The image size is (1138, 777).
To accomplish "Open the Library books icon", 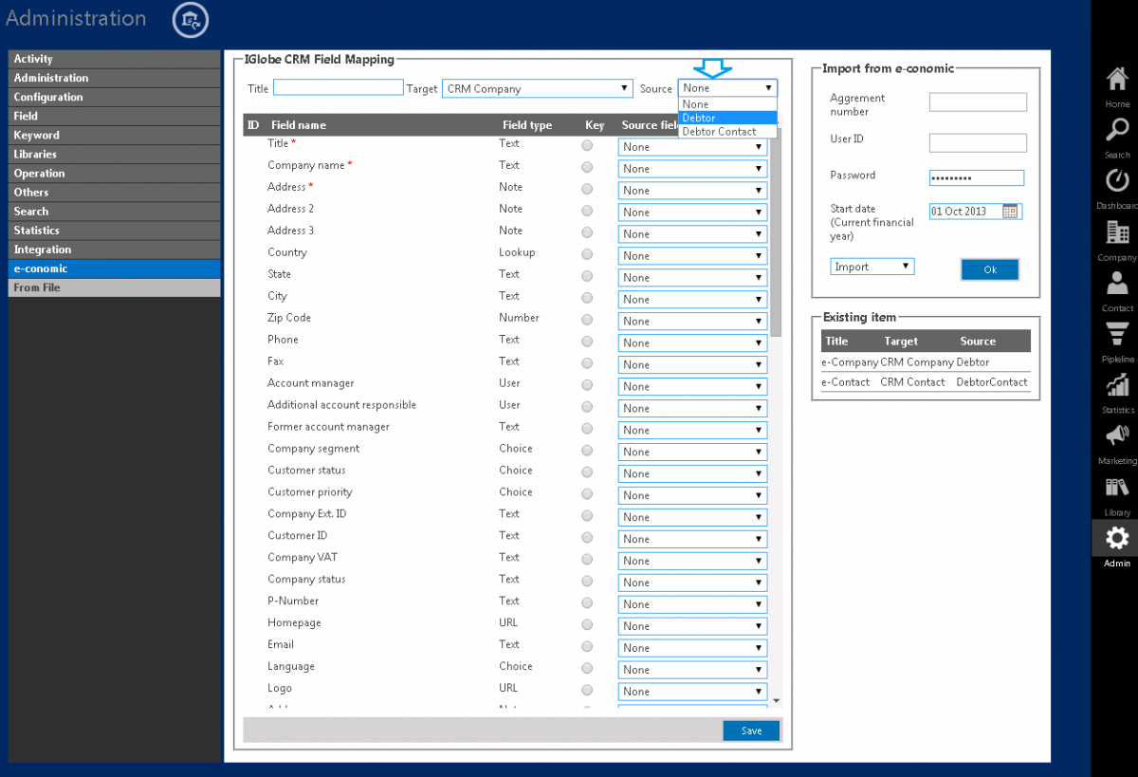I will tap(1117, 488).
